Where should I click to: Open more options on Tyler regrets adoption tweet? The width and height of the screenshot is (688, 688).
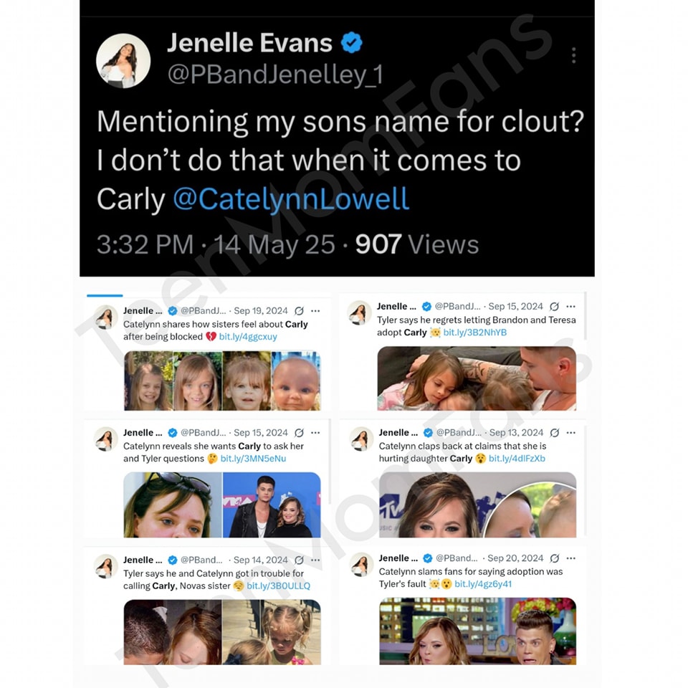point(571,306)
